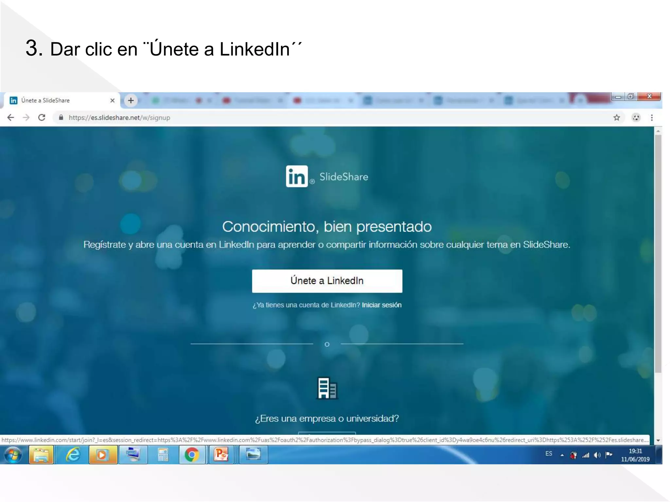
Task: Open the Action Center flag icon
Action: click(x=609, y=455)
